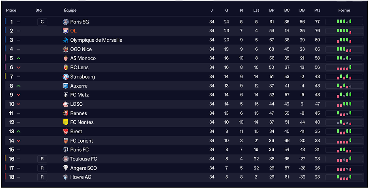Sort standings by the Équipe column header
The height and width of the screenshot is (188, 369).
pyautogui.click(x=70, y=11)
